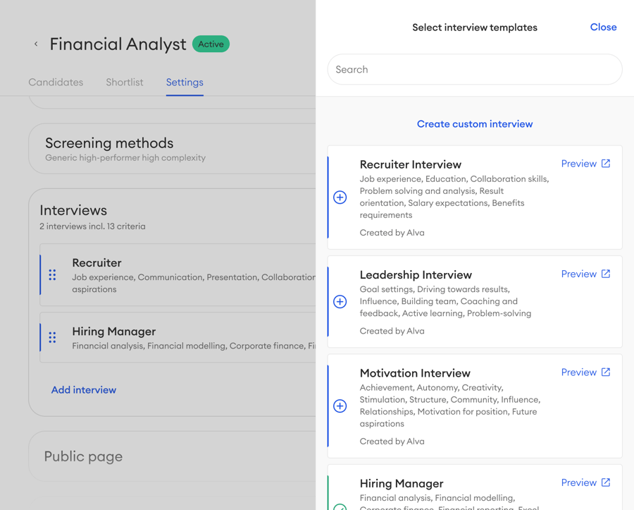Click Add interview link
This screenshot has height=510, width=634.
(x=84, y=390)
